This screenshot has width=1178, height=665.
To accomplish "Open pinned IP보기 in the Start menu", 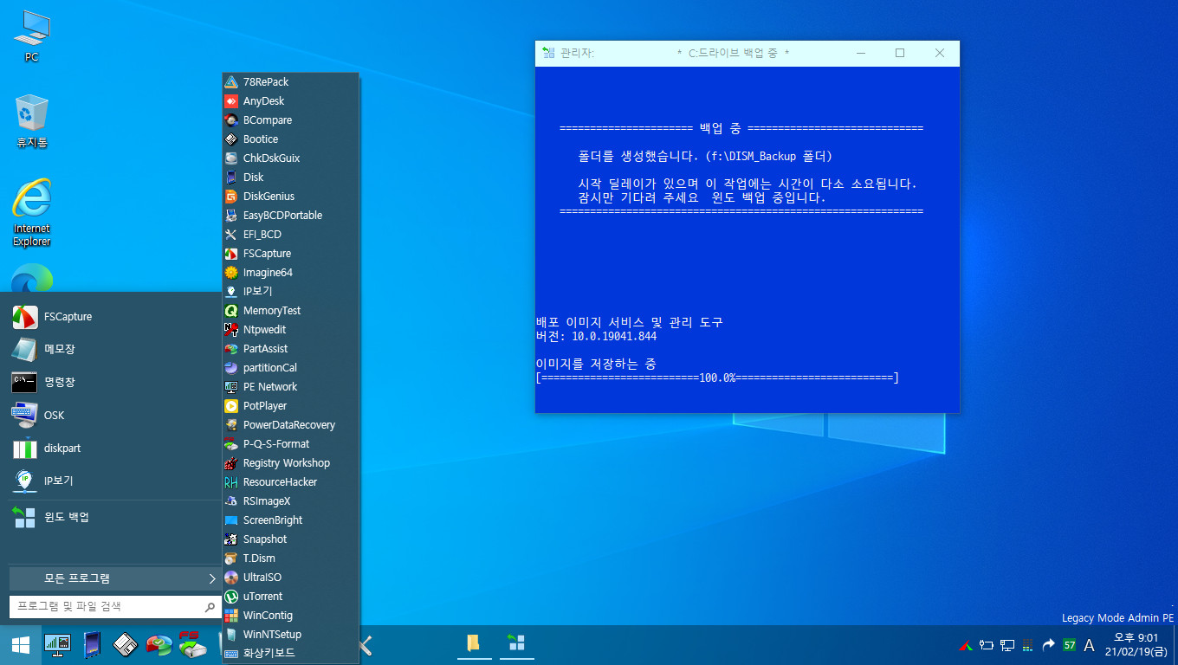I will click(x=114, y=481).
